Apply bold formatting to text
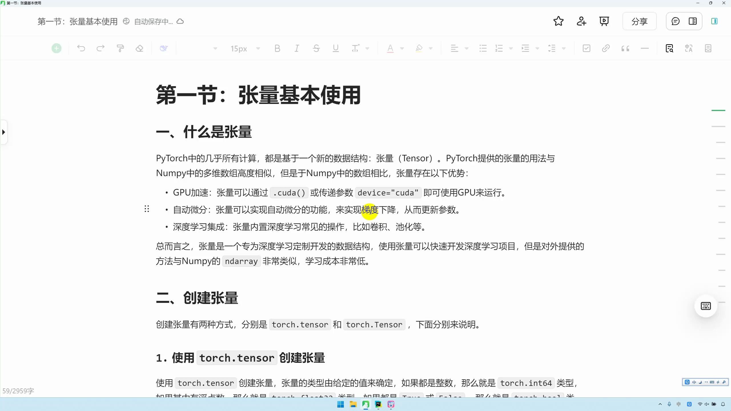This screenshot has height=411, width=731. click(x=277, y=48)
